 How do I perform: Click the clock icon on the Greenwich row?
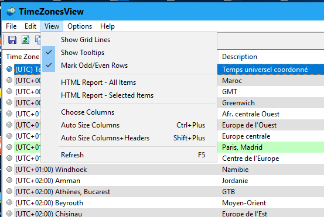click(9, 102)
